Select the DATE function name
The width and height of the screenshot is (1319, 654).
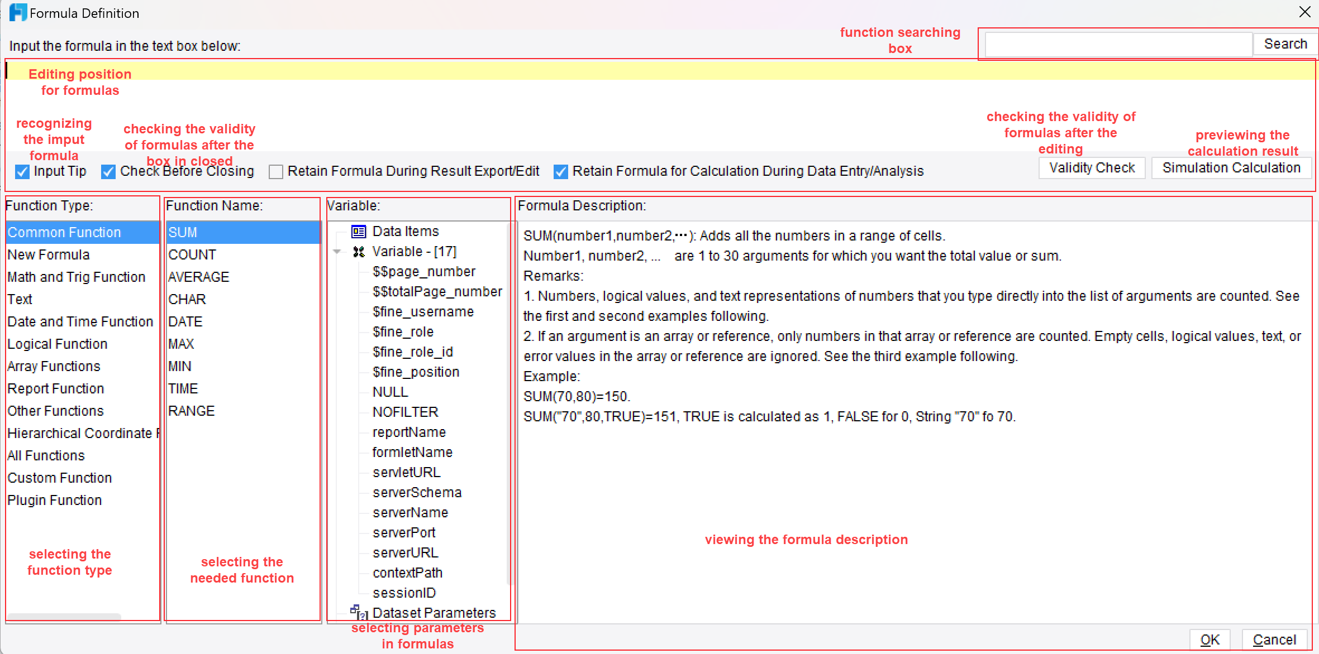[243, 321]
